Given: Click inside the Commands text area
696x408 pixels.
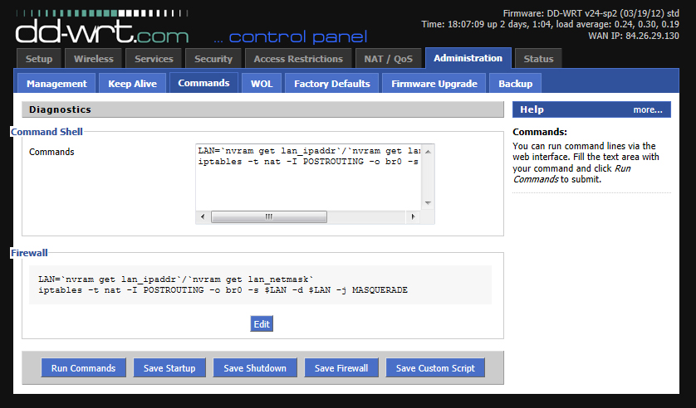Looking at the screenshot, I should click(307, 182).
